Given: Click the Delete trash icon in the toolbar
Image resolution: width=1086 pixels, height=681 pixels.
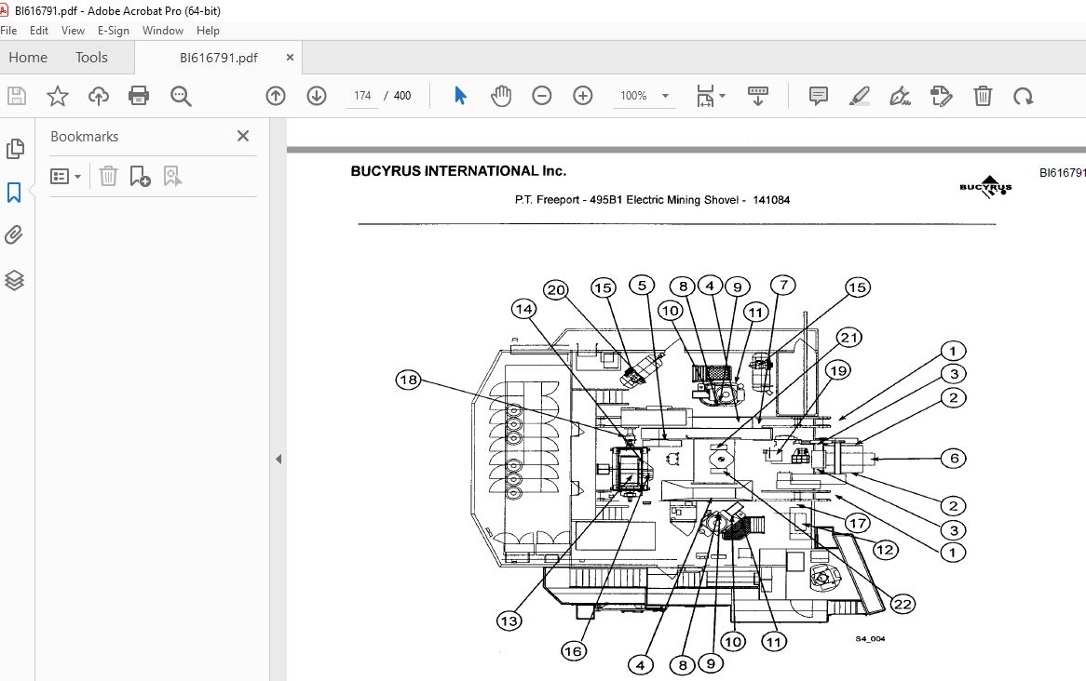Looking at the screenshot, I should [983, 96].
